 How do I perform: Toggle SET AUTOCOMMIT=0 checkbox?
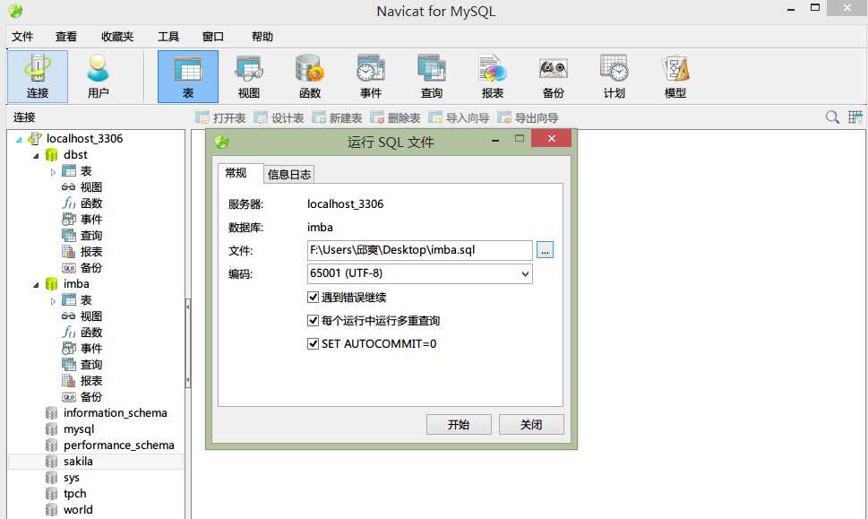313,344
